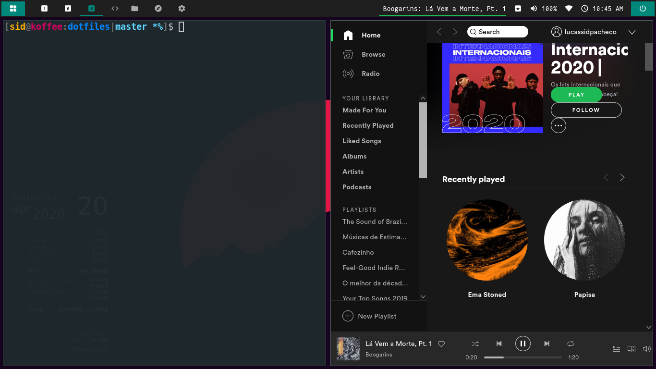Open the connect to device icon

coord(632,349)
